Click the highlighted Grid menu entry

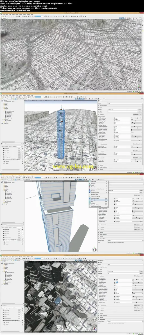tap(98, 200)
